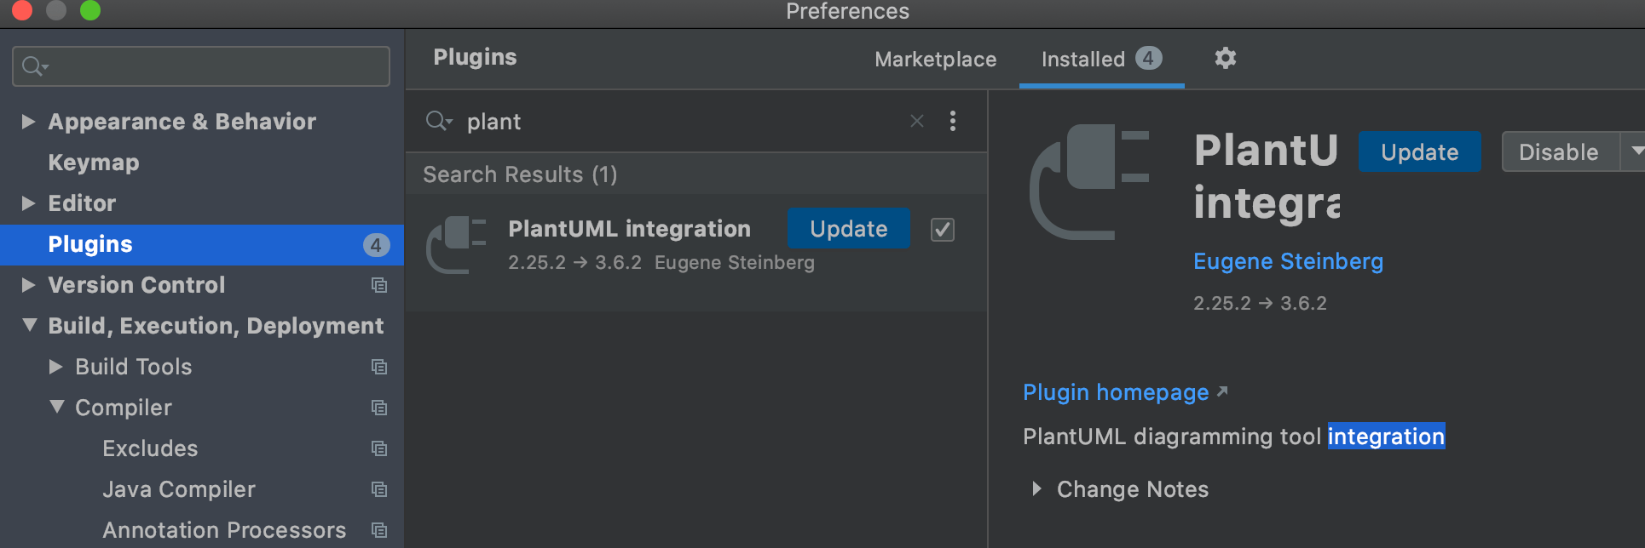
Task: Click the project-level icon beside Excludes
Action: click(379, 448)
